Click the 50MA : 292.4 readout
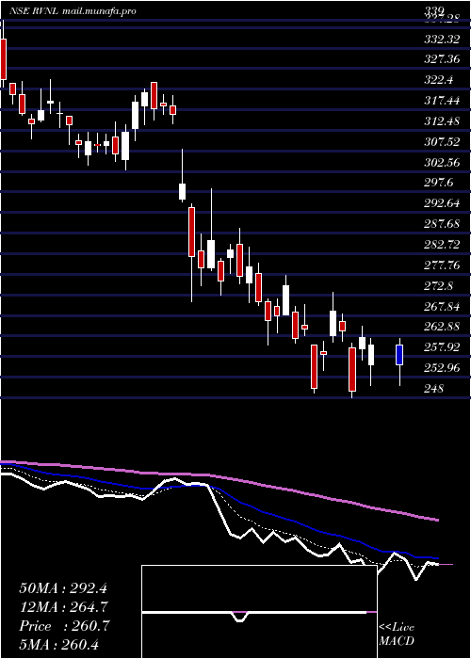 [x=63, y=588]
